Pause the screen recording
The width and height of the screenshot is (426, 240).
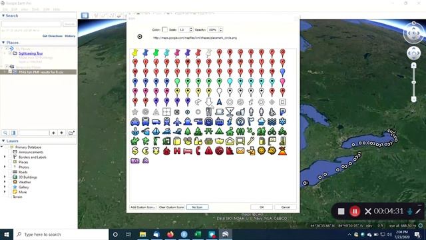pos(355,211)
